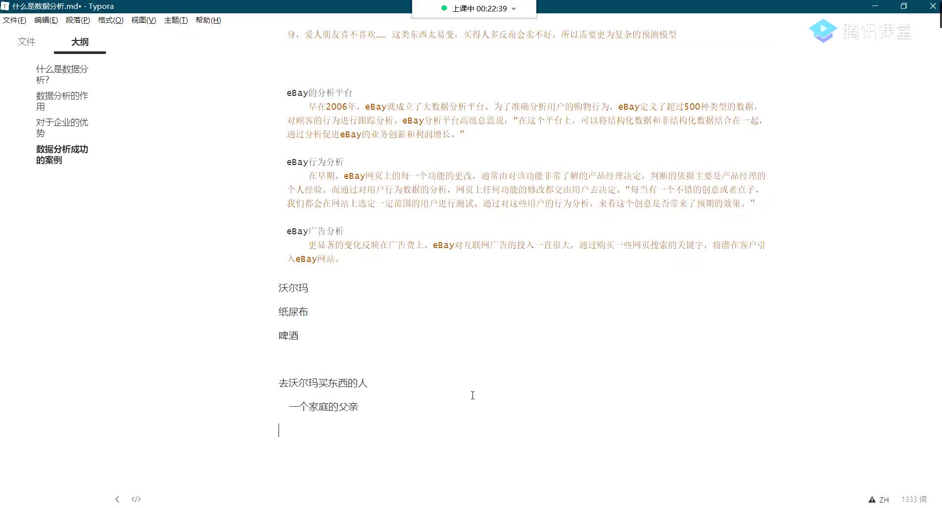942x508 pixels.
Task: Expand the 上课中 class timer dropdown arrow
Action: [x=514, y=8]
